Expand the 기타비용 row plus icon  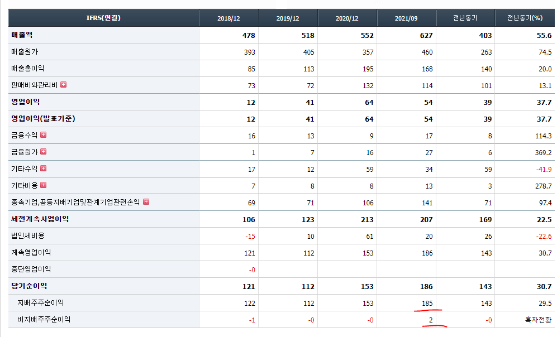tap(44, 185)
